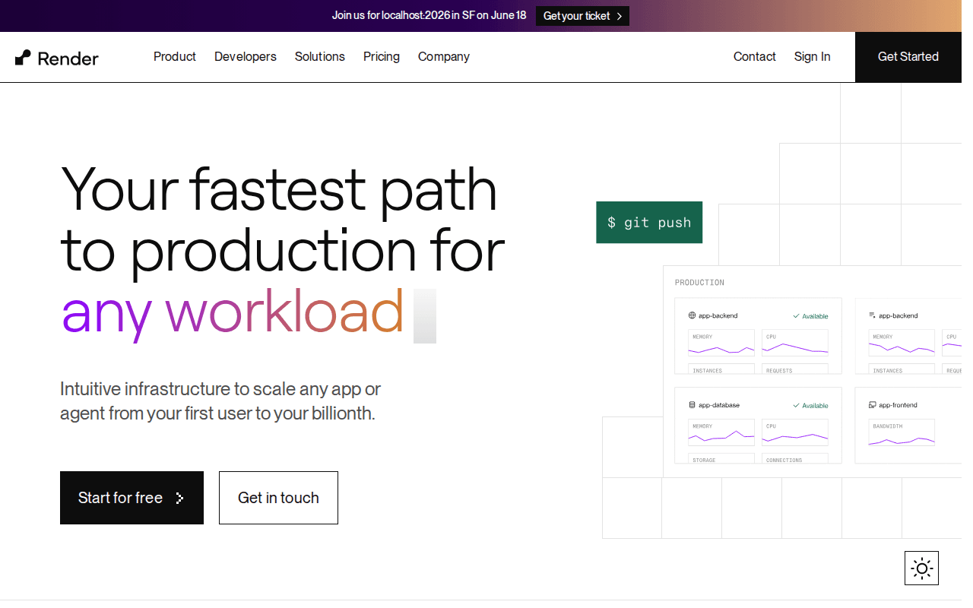Click Sign In
The height and width of the screenshot is (608, 973).
point(813,57)
